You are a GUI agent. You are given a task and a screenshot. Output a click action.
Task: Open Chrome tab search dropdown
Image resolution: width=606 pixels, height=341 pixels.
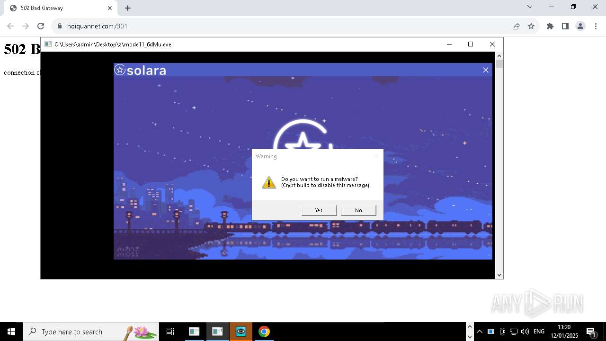point(530,7)
